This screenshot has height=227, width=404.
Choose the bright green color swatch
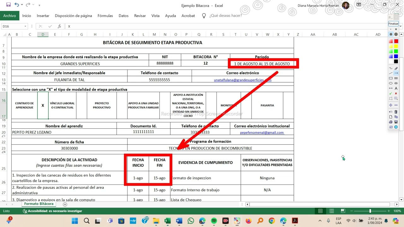[396, 51]
